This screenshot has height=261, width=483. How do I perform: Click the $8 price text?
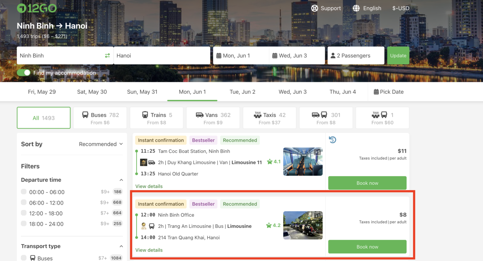tap(403, 215)
